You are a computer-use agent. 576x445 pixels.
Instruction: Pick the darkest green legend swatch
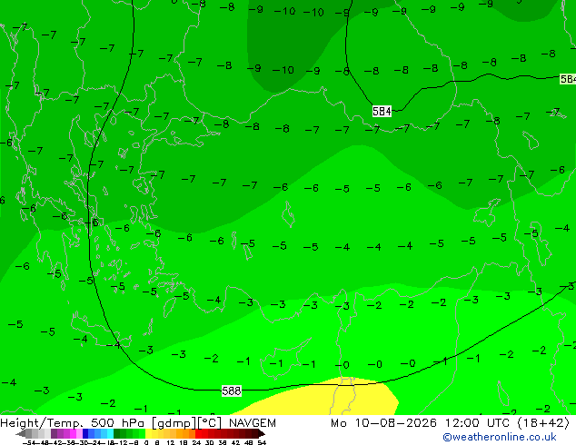point(116,433)
